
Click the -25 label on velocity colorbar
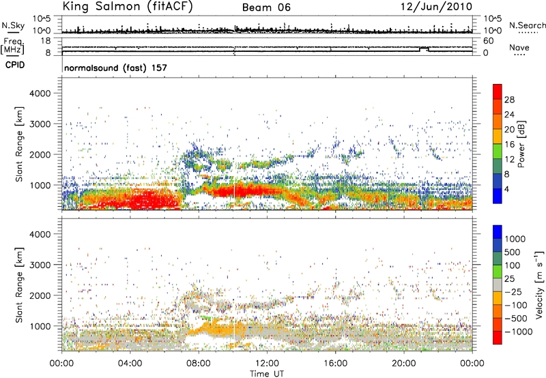coord(513,291)
